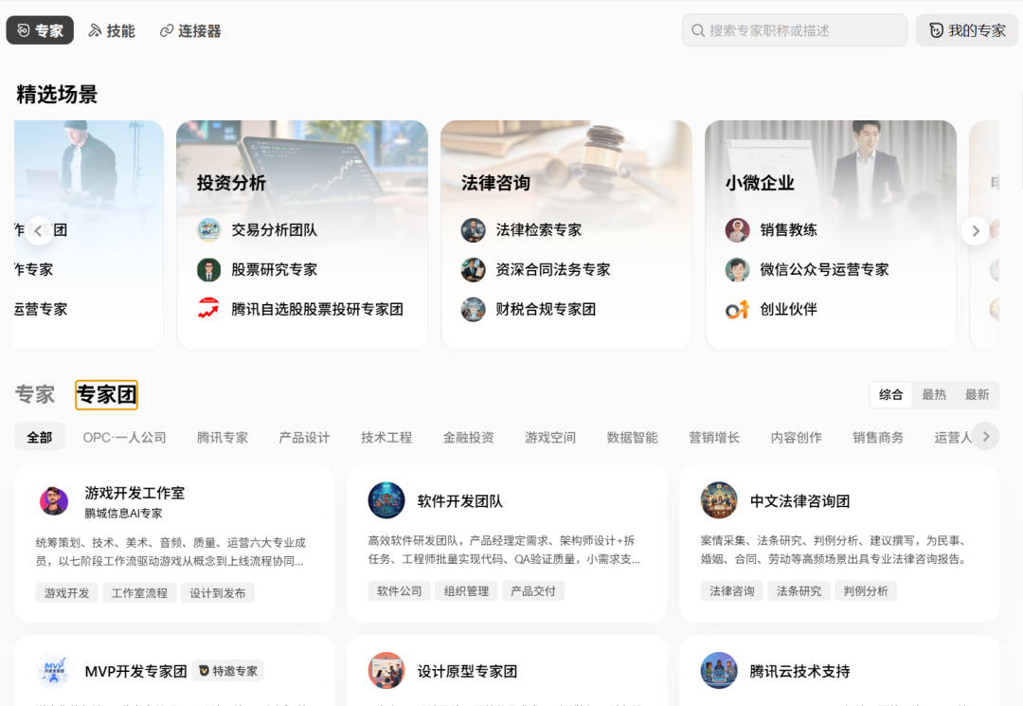
Task: Filter by 数据智能 category
Action: [x=632, y=437]
